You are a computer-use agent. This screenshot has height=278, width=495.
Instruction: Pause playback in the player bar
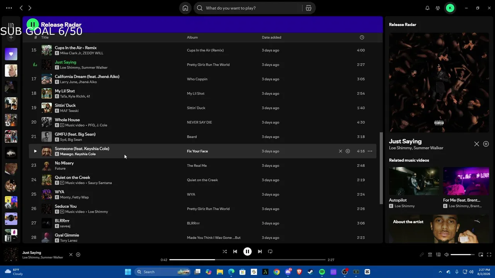(247, 252)
